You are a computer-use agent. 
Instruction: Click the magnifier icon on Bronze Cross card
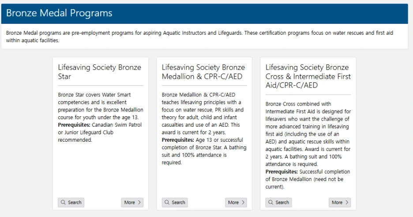tap(271, 202)
